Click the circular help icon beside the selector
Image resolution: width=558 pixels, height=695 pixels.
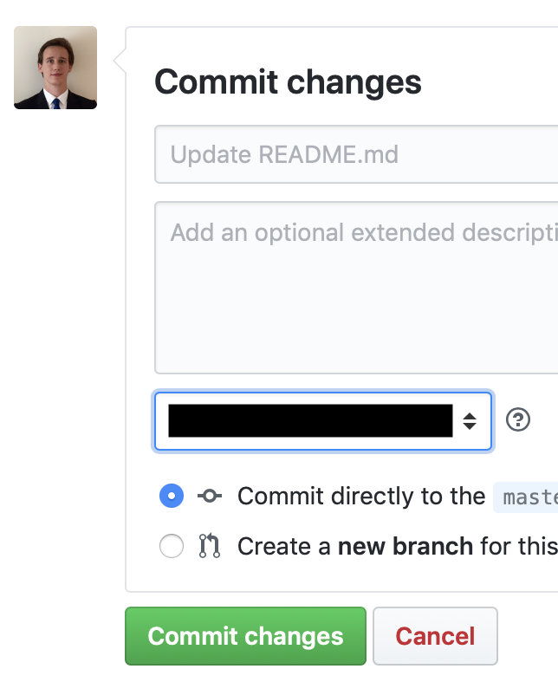click(x=518, y=421)
